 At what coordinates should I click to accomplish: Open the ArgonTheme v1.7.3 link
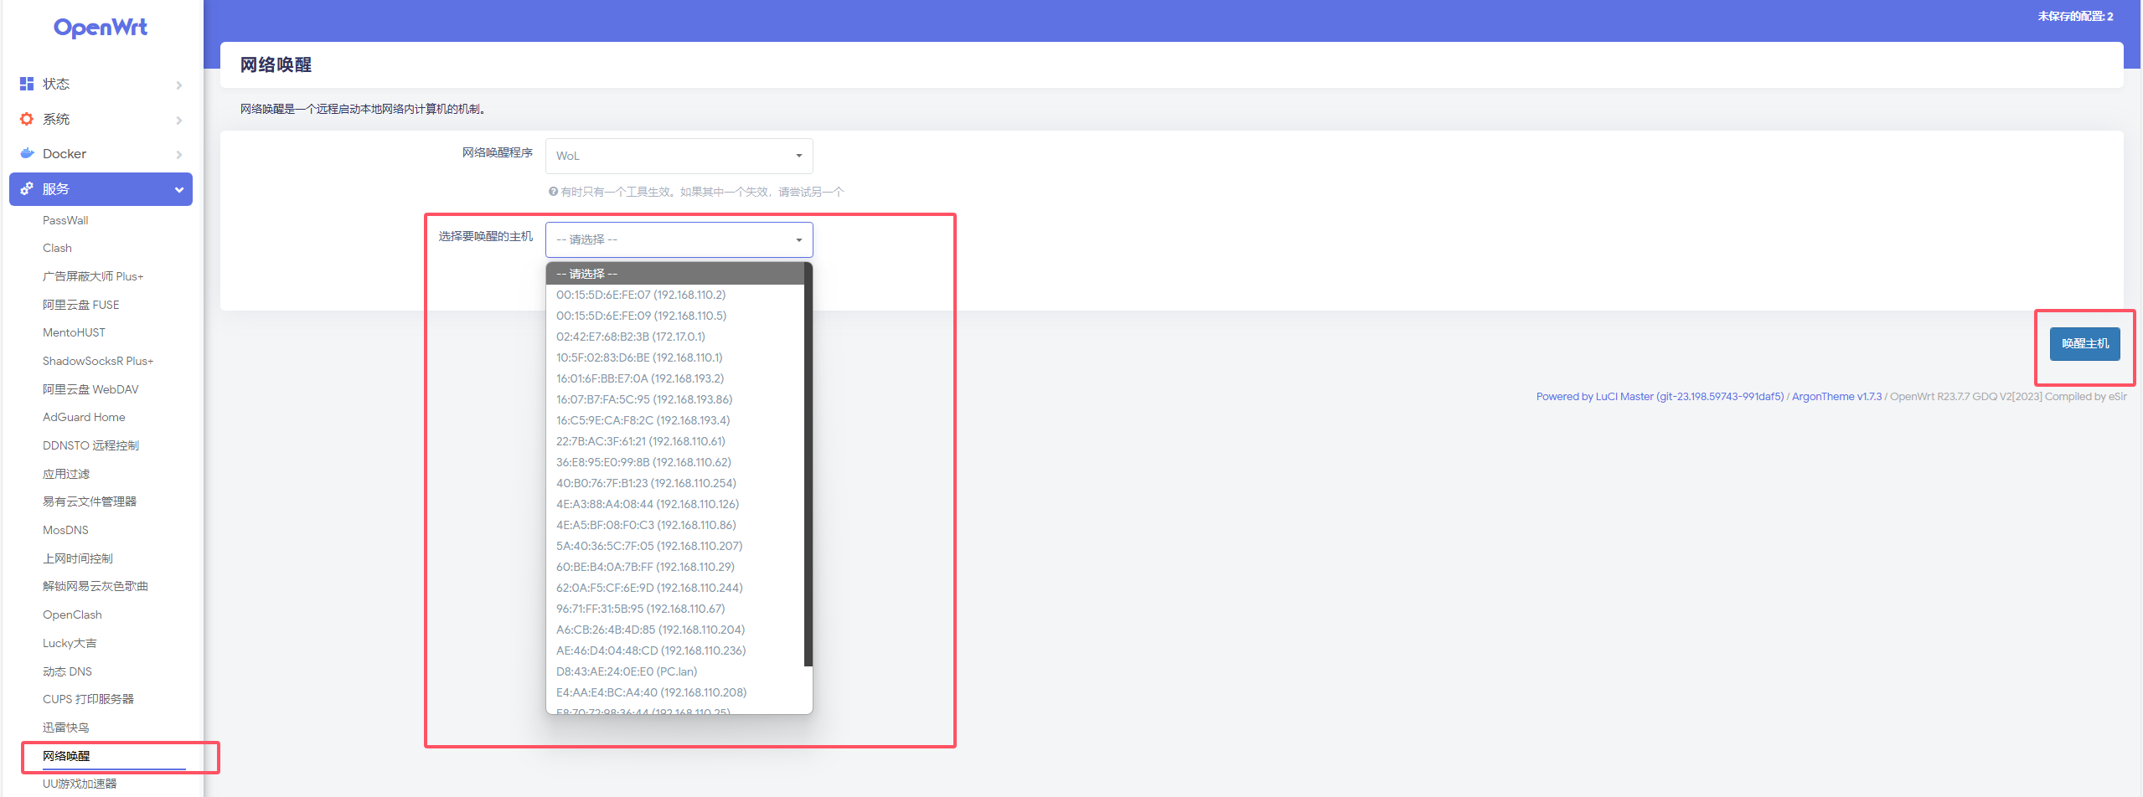coord(1836,397)
